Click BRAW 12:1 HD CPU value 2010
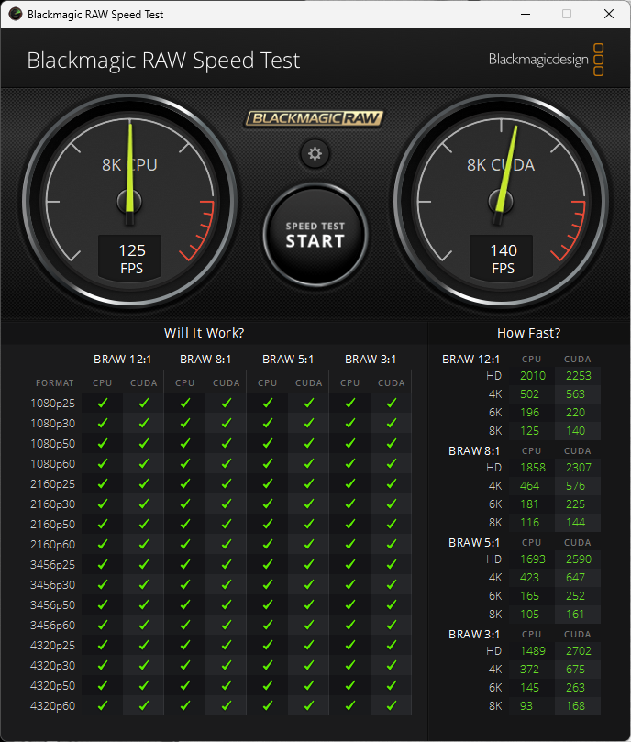This screenshot has width=631, height=742. (x=533, y=376)
